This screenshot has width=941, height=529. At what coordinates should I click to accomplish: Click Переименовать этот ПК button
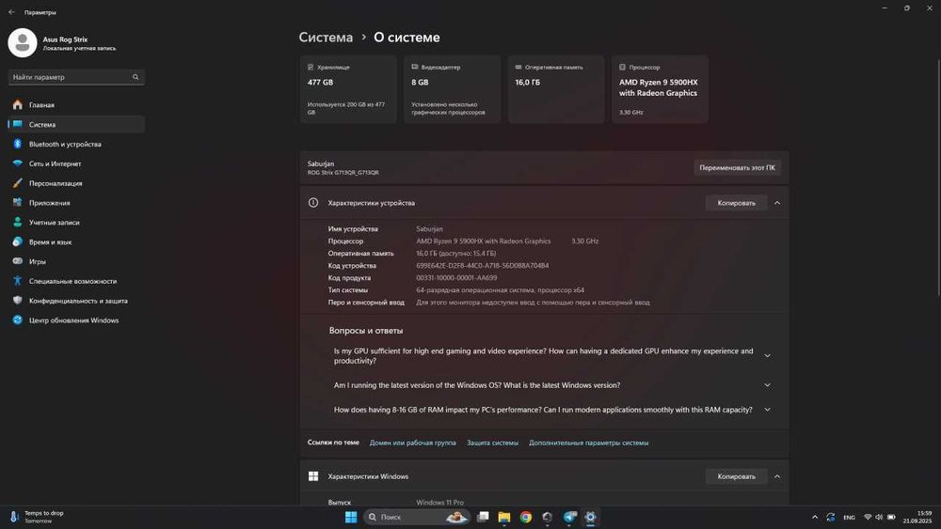pos(737,168)
